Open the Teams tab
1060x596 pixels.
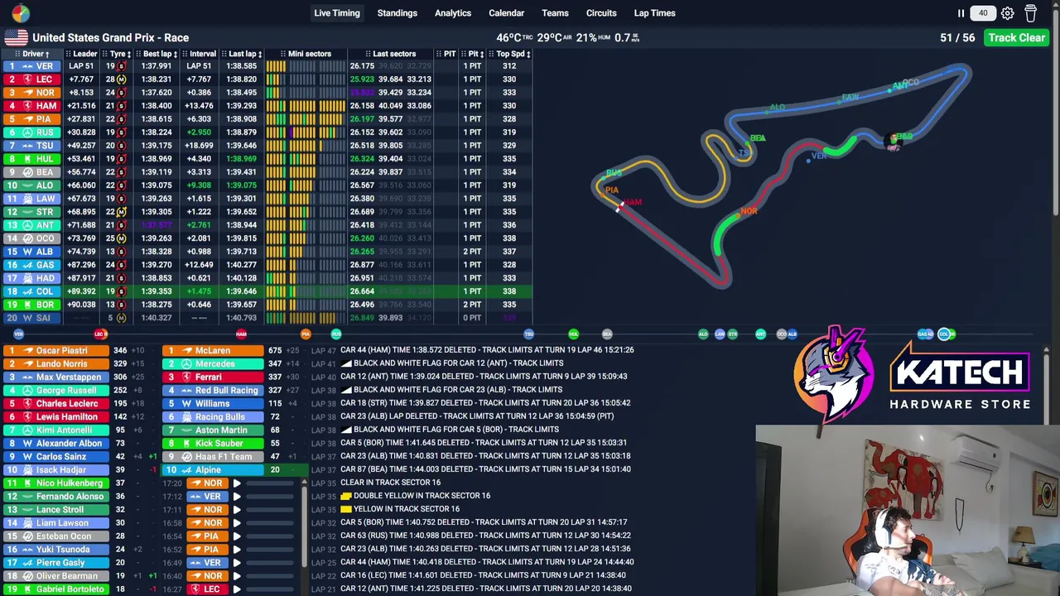pyautogui.click(x=555, y=13)
